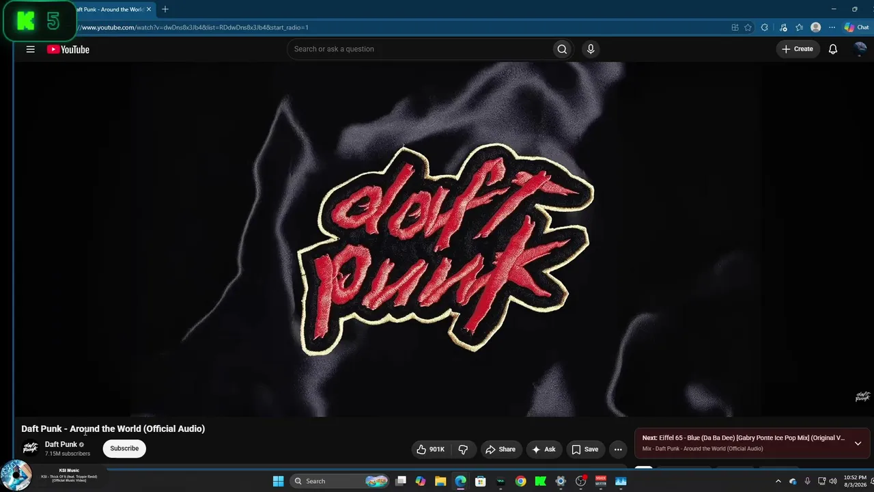
Task: Open the app available icon in address bar
Action: tap(735, 27)
